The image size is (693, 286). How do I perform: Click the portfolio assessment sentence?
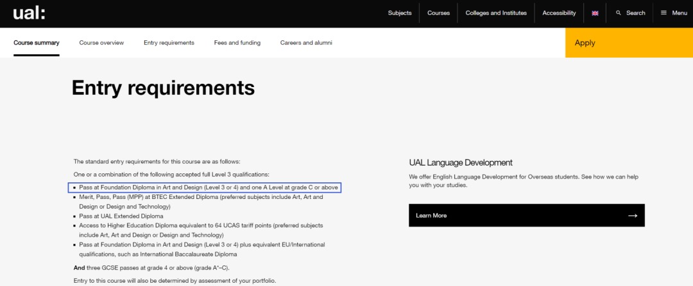[x=175, y=281]
